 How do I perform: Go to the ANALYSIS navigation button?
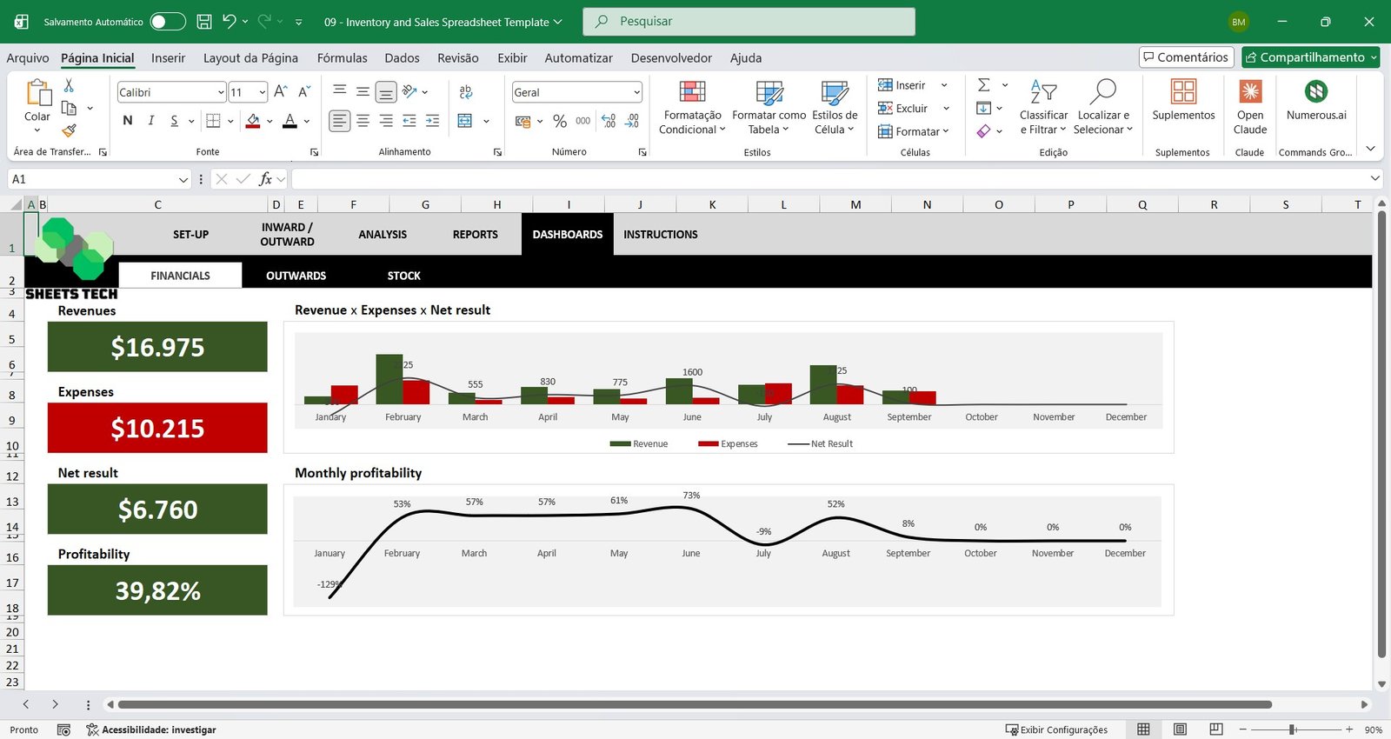point(383,235)
